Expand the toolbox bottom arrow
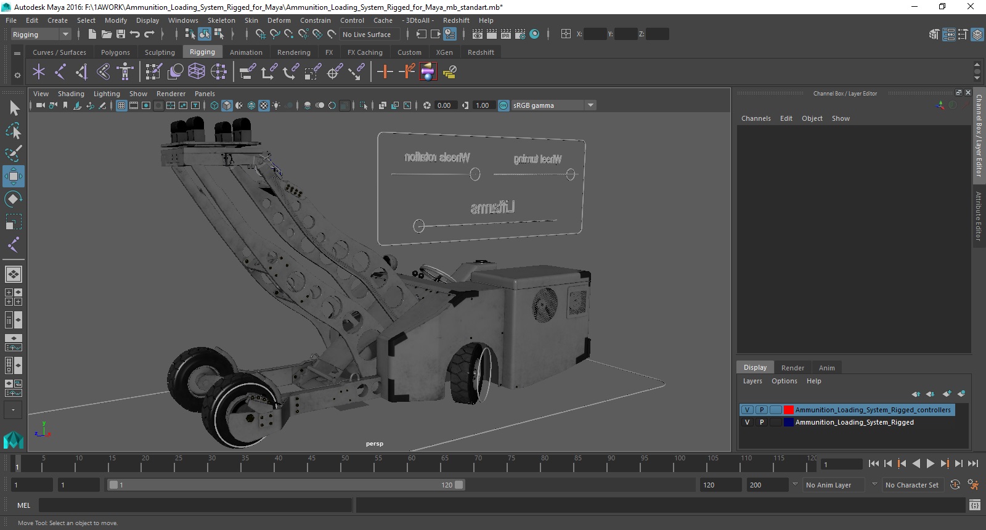986x530 pixels. pyautogui.click(x=13, y=410)
